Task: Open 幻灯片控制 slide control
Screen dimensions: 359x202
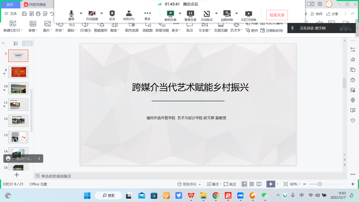Action: pos(248,15)
